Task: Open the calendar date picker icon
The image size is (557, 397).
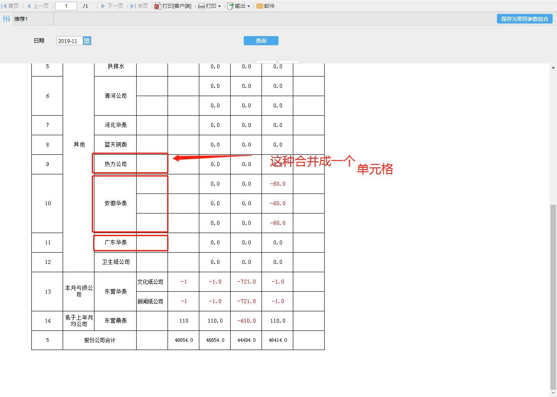Action: click(87, 41)
